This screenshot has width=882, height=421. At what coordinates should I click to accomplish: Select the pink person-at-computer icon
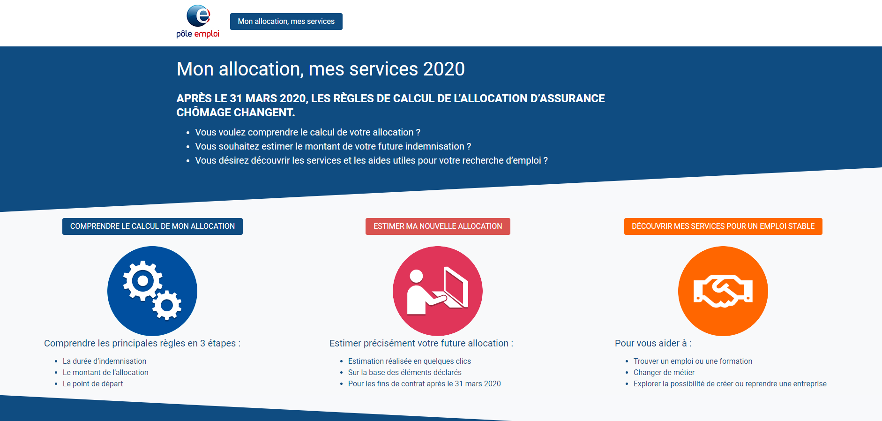[x=438, y=291]
